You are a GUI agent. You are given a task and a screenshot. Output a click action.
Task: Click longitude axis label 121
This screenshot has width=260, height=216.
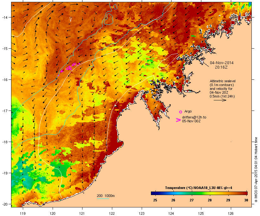(x=82, y=213)
